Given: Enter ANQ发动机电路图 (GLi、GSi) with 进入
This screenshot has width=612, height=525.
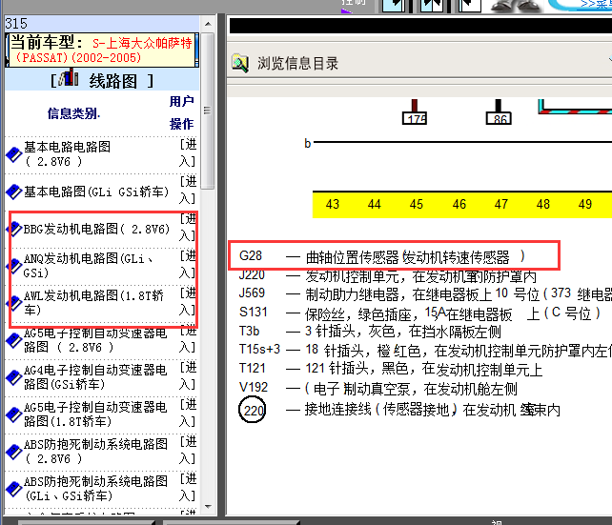Looking at the screenshot, I should [x=188, y=265].
